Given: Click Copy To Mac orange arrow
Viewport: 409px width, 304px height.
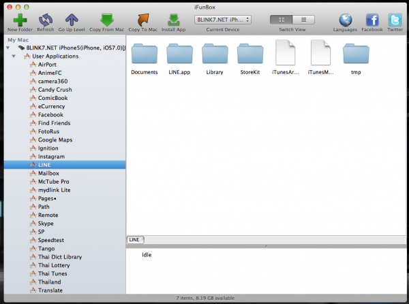Looking at the screenshot, I should [143, 20].
